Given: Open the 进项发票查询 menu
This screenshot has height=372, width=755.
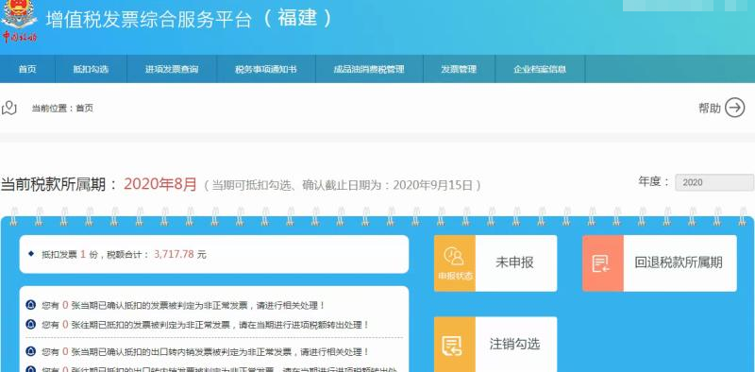Looking at the screenshot, I should [172, 69].
